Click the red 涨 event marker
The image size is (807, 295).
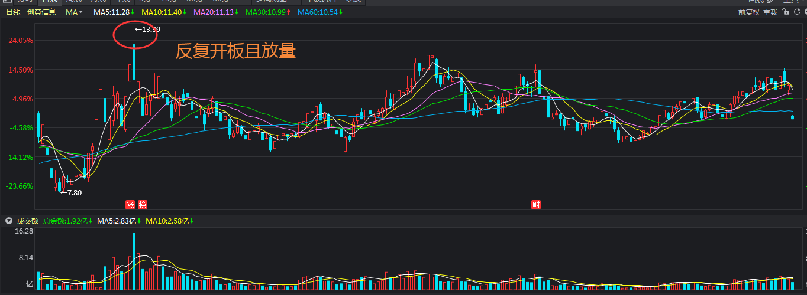(x=130, y=205)
